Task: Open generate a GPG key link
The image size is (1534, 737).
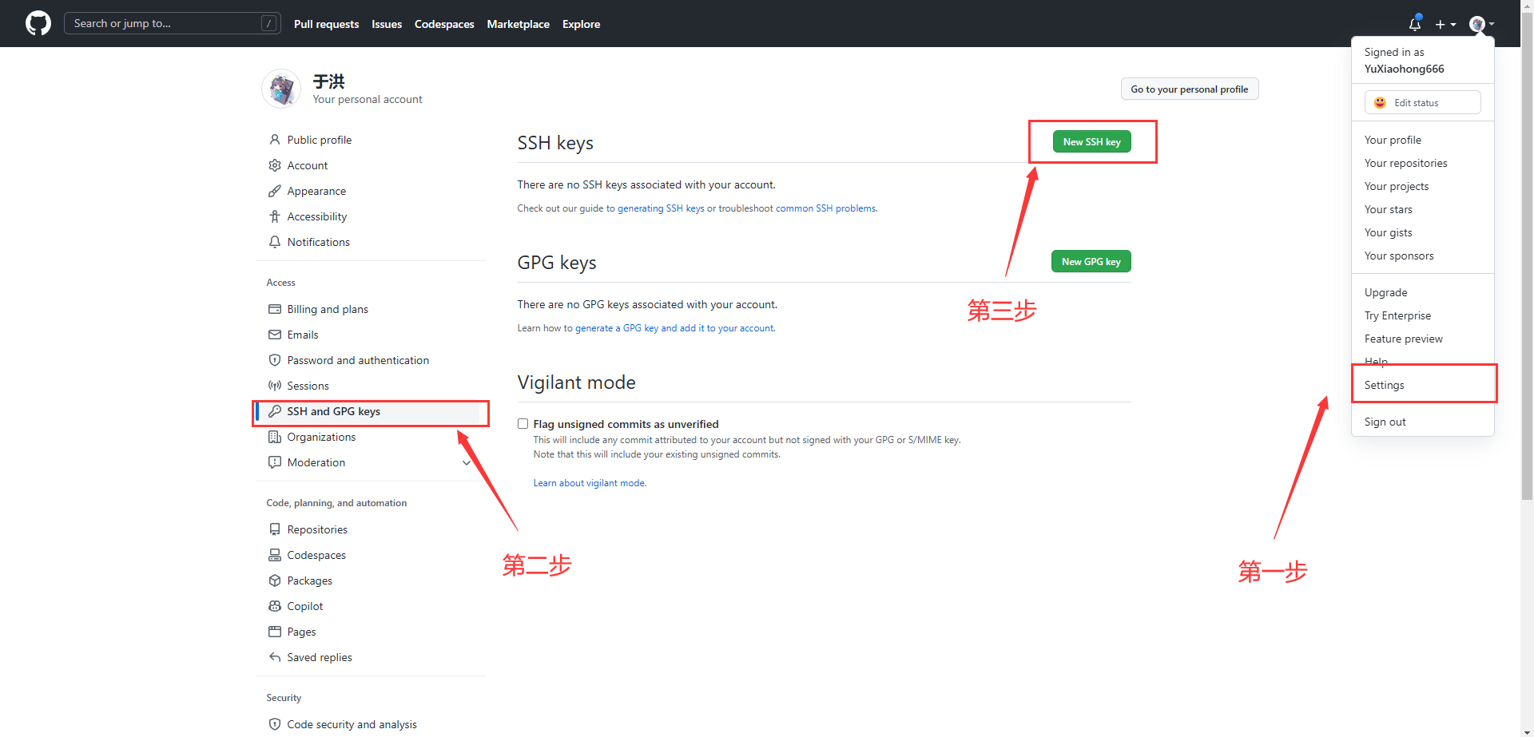Action: tap(674, 328)
